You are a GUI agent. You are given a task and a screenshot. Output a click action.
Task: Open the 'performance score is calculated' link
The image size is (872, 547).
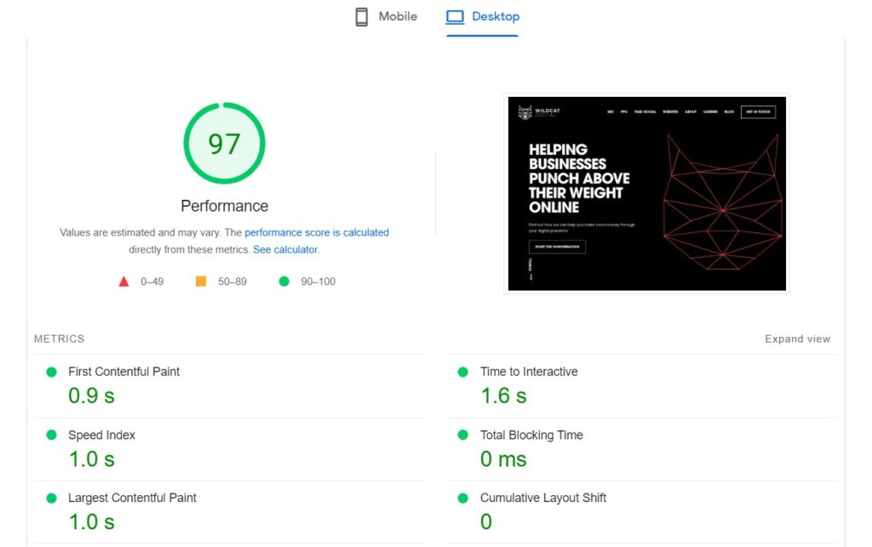(317, 232)
